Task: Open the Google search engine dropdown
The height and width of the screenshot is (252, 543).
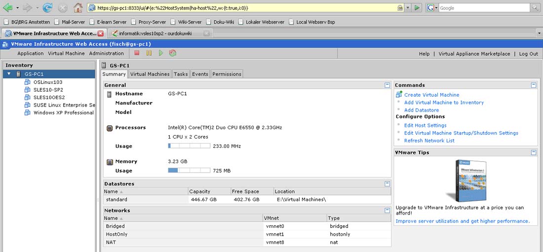Action: point(436,7)
